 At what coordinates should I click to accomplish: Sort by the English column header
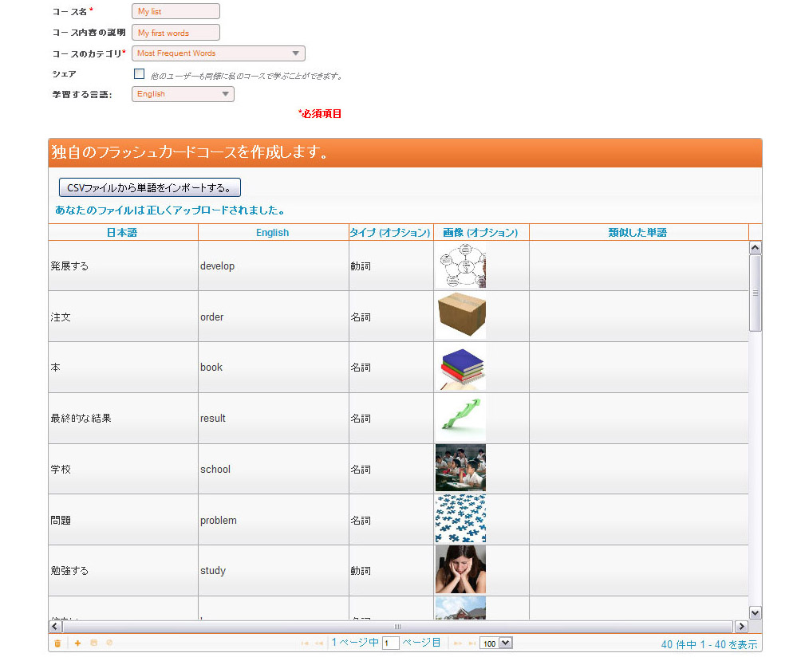coord(272,233)
